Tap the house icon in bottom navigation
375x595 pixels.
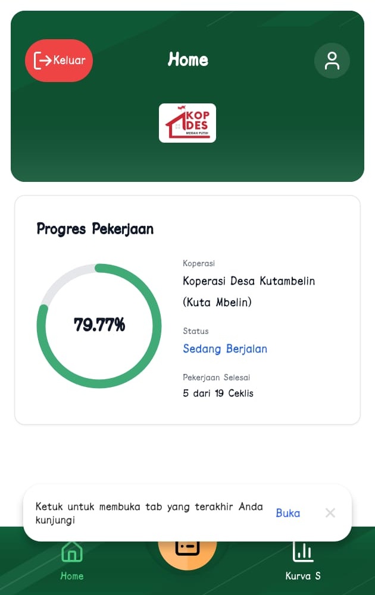pyautogui.click(x=72, y=552)
